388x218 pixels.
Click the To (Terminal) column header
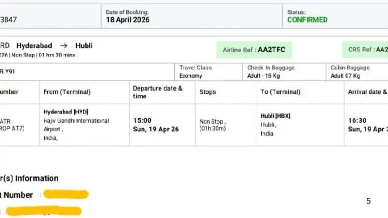pyautogui.click(x=281, y=92)
